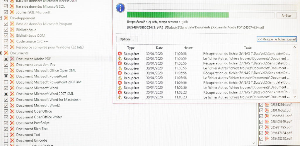The height and width of the screenshot is (146, 300).
Task: Click the file type tree scroll-down arrow
Action: point(254,143)
